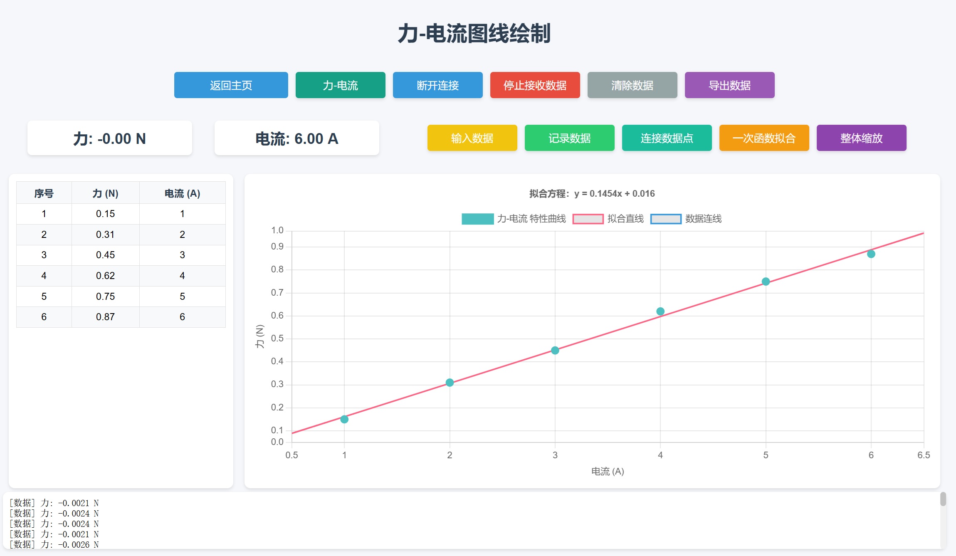Select row 3 in the data table
Viewport: 956px width, 556px height.
click(120, 255)
